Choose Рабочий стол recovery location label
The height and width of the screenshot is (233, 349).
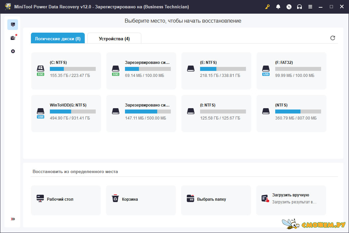tap(60, 199)
